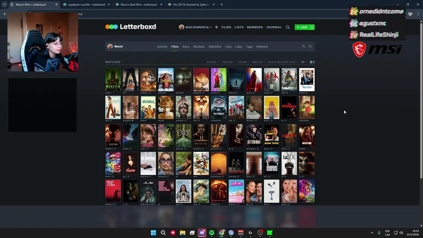Open Spotify from taskbar
423x238 pixels.
(x=211, y=233)
